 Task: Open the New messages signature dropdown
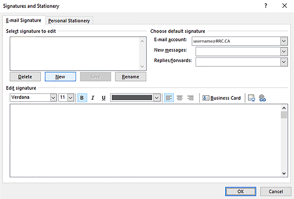click(x=284, y=51)
